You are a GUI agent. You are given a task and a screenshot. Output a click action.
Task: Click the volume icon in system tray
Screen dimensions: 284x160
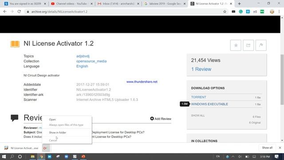(240, 156)
